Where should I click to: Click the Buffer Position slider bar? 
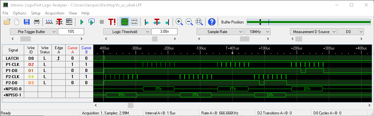[x=309, y=22]
